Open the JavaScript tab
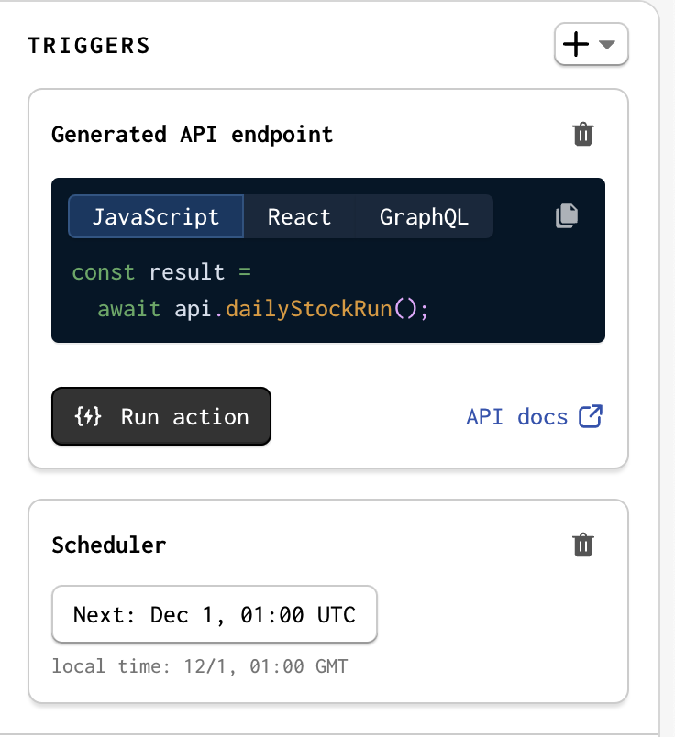This screenshot has width=675, height=737. point(155,216)
